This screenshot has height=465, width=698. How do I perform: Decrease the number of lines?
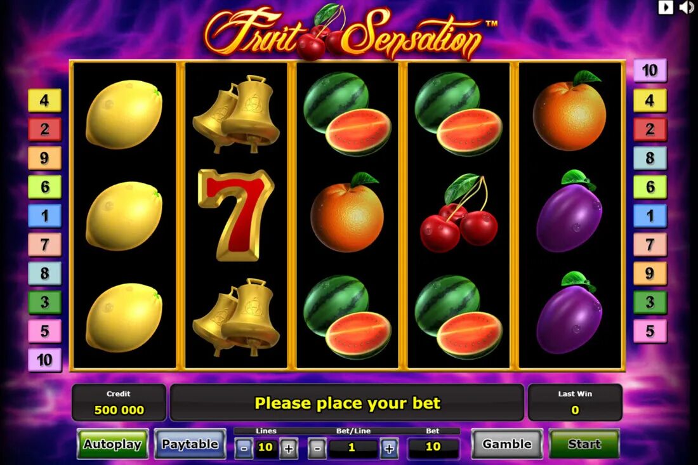[x=244, y=448]
